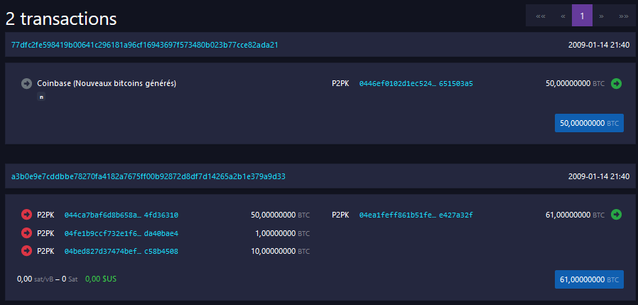
Task: Click the green '0,00 $US' fee value
Action: point(101,279)
